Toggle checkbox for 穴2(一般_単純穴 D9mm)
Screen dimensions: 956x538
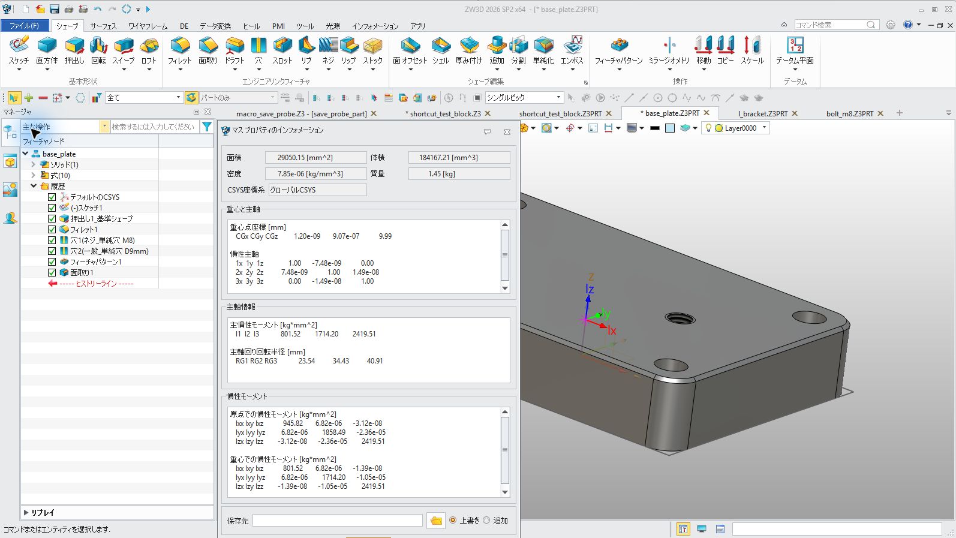tap(52, 251)
